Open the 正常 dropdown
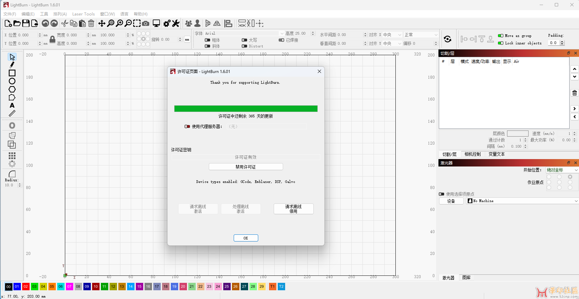Viewport: 579px width, 299px height. [421, 35]
